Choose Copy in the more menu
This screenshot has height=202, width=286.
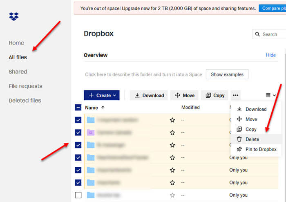tap(256, 129)
